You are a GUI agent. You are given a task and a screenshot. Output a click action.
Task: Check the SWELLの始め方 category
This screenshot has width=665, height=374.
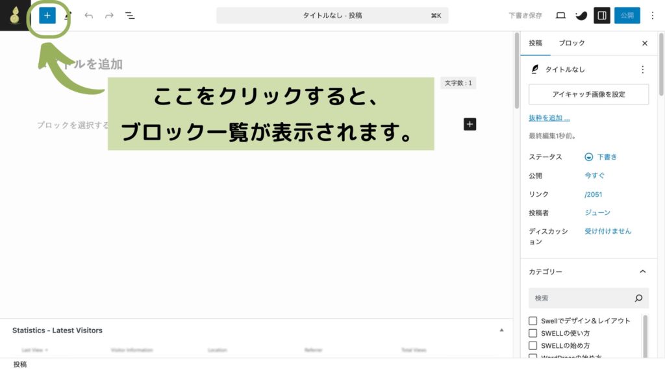533,345
